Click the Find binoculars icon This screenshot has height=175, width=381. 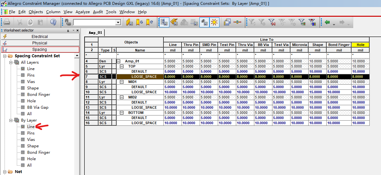coord(68,22)
